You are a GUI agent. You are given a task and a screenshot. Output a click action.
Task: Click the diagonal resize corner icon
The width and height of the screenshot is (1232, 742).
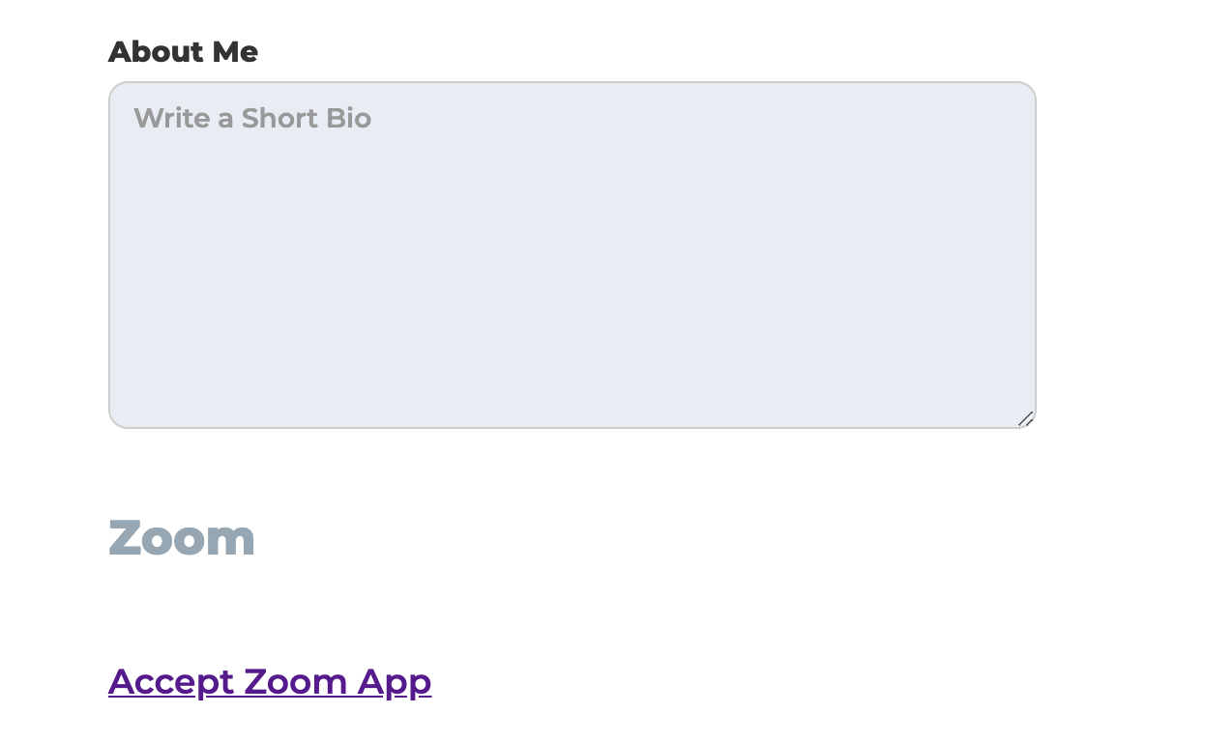point(1026,418)
